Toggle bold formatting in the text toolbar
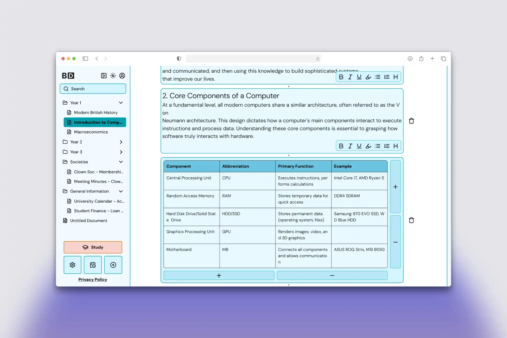This screenshot has width=507, height=338. 341,146
